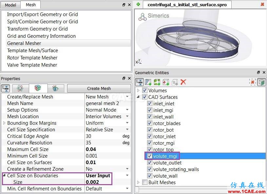Screen dimensions: 267x194
Task: Click the red X delete icon in Geometric Entities
Action: 183,82
